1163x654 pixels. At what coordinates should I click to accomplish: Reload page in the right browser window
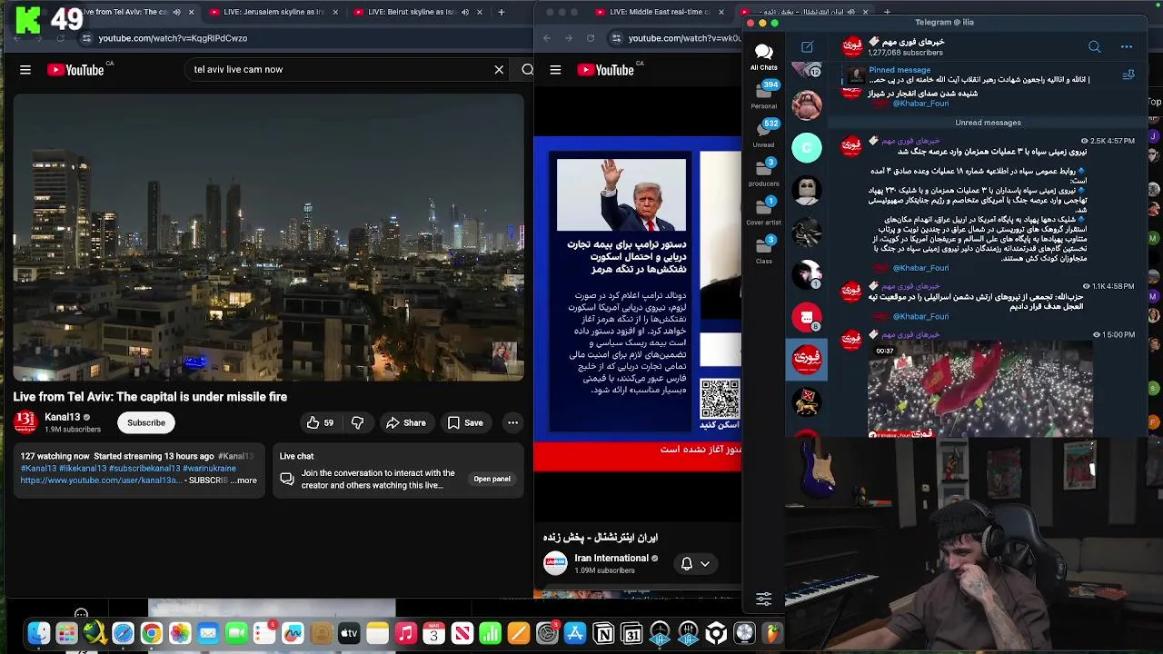[591, 38]
